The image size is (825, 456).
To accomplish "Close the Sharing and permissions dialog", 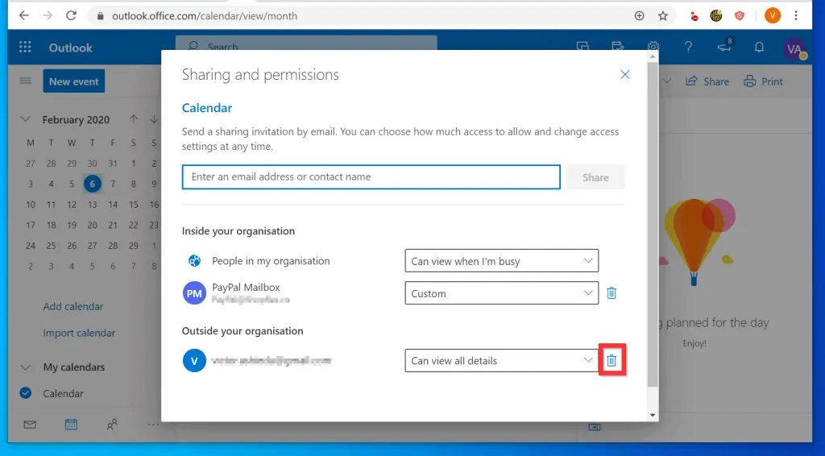I will [x=624, y=75].
